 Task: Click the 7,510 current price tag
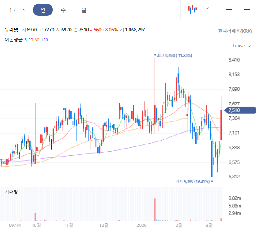240,110
